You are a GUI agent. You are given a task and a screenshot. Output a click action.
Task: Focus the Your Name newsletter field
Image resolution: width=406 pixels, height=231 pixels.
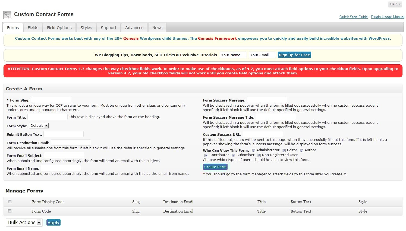pyautogui.click(x=233, y=55)
